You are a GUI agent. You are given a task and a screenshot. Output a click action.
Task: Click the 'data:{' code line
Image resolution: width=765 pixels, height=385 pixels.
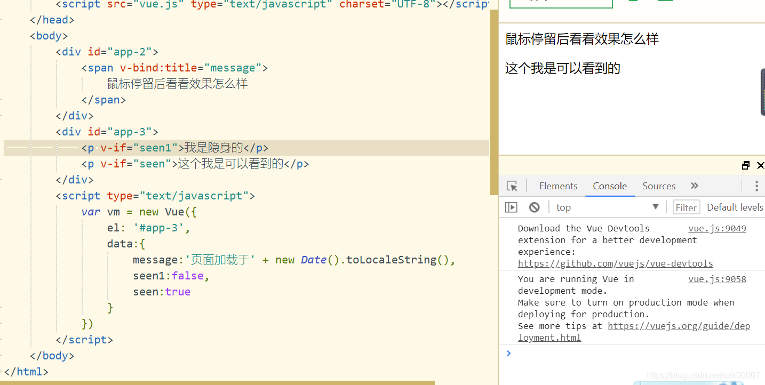126,244
